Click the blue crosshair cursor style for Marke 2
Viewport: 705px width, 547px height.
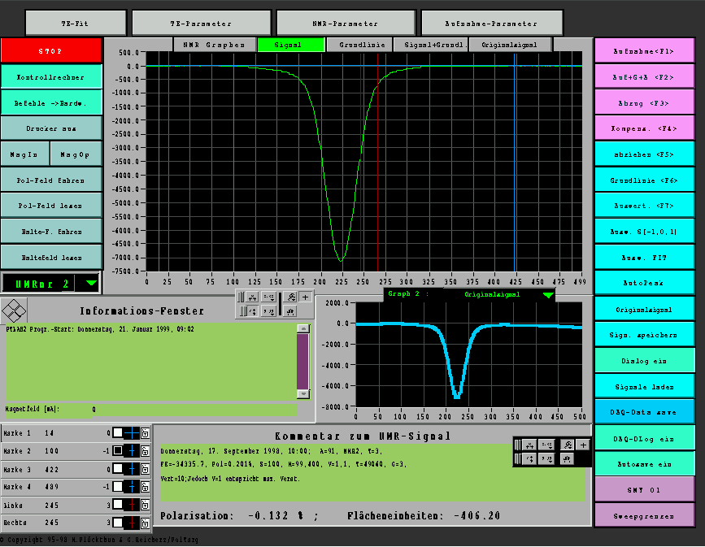pos(131,452)
